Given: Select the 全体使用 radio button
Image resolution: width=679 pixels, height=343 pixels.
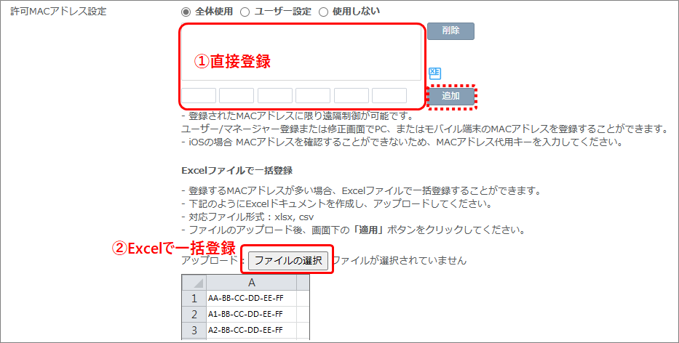Looking at the screenshot, I should (187, 12).
